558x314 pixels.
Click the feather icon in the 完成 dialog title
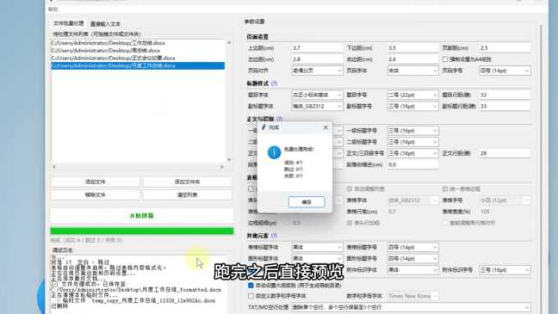point(263,127)
